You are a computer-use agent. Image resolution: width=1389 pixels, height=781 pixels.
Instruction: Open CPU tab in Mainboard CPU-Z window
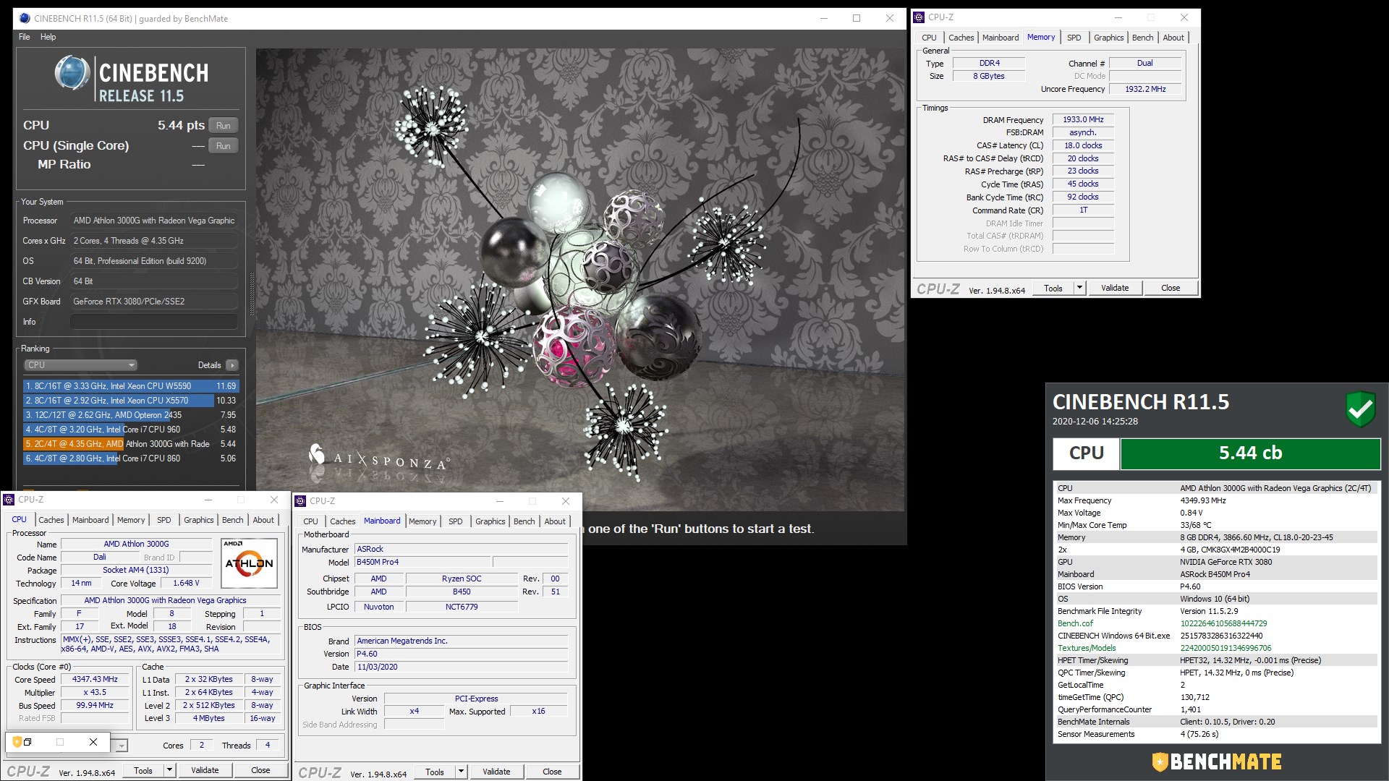coord(310,521)
